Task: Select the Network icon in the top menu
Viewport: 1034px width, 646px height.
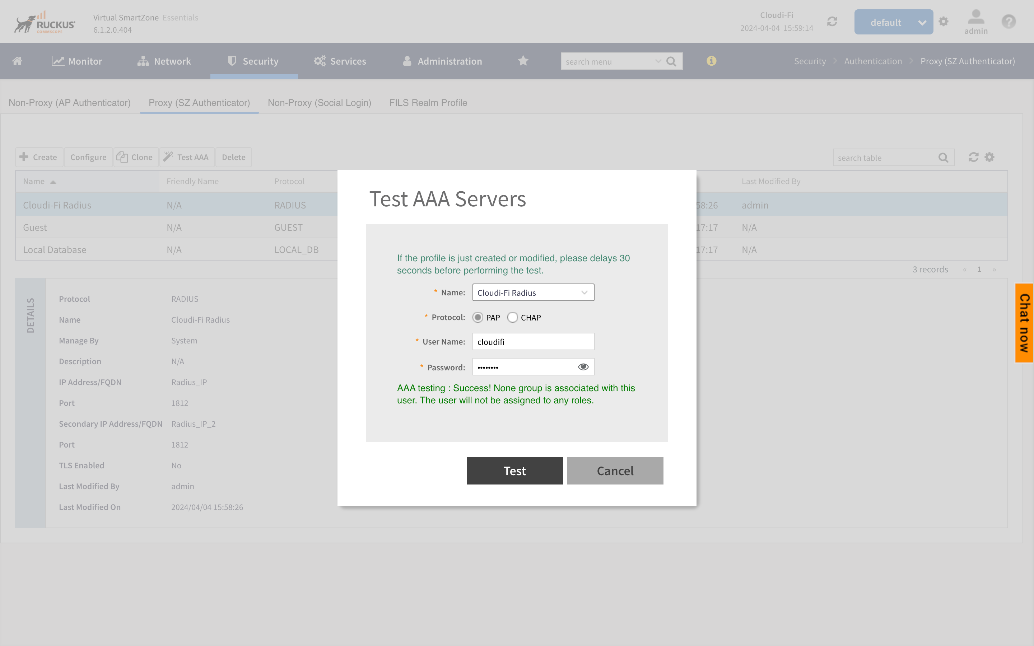Action: click(142, 61)
